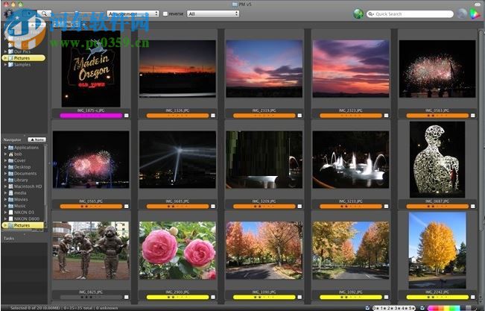Click the thumbnail grid vertical scrollbar
The height and width of the screenshot is (311, 485).
[x=481, y=130]
